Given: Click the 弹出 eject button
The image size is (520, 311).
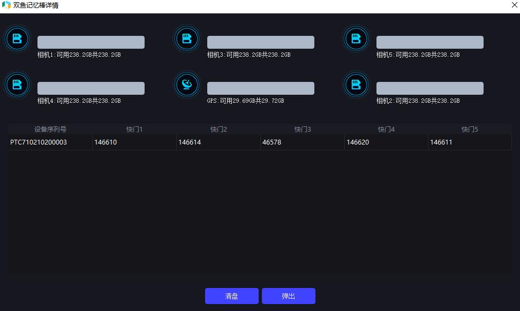Looking at the screenshot, I should [x=289, y=296].
